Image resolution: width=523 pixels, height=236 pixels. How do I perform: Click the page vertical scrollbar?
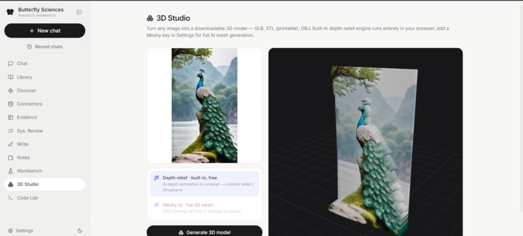521,108
